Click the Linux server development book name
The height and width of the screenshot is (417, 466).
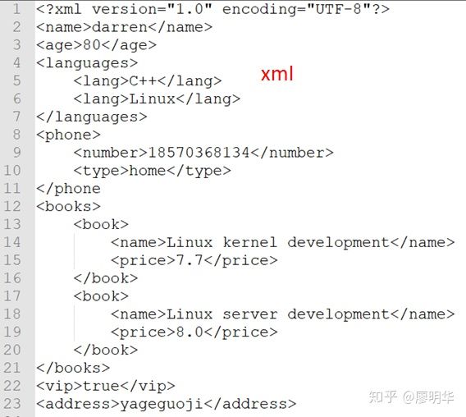(x=277, y=314)
